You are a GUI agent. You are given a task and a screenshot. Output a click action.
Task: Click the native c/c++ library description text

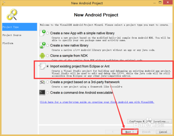(103, 50)
